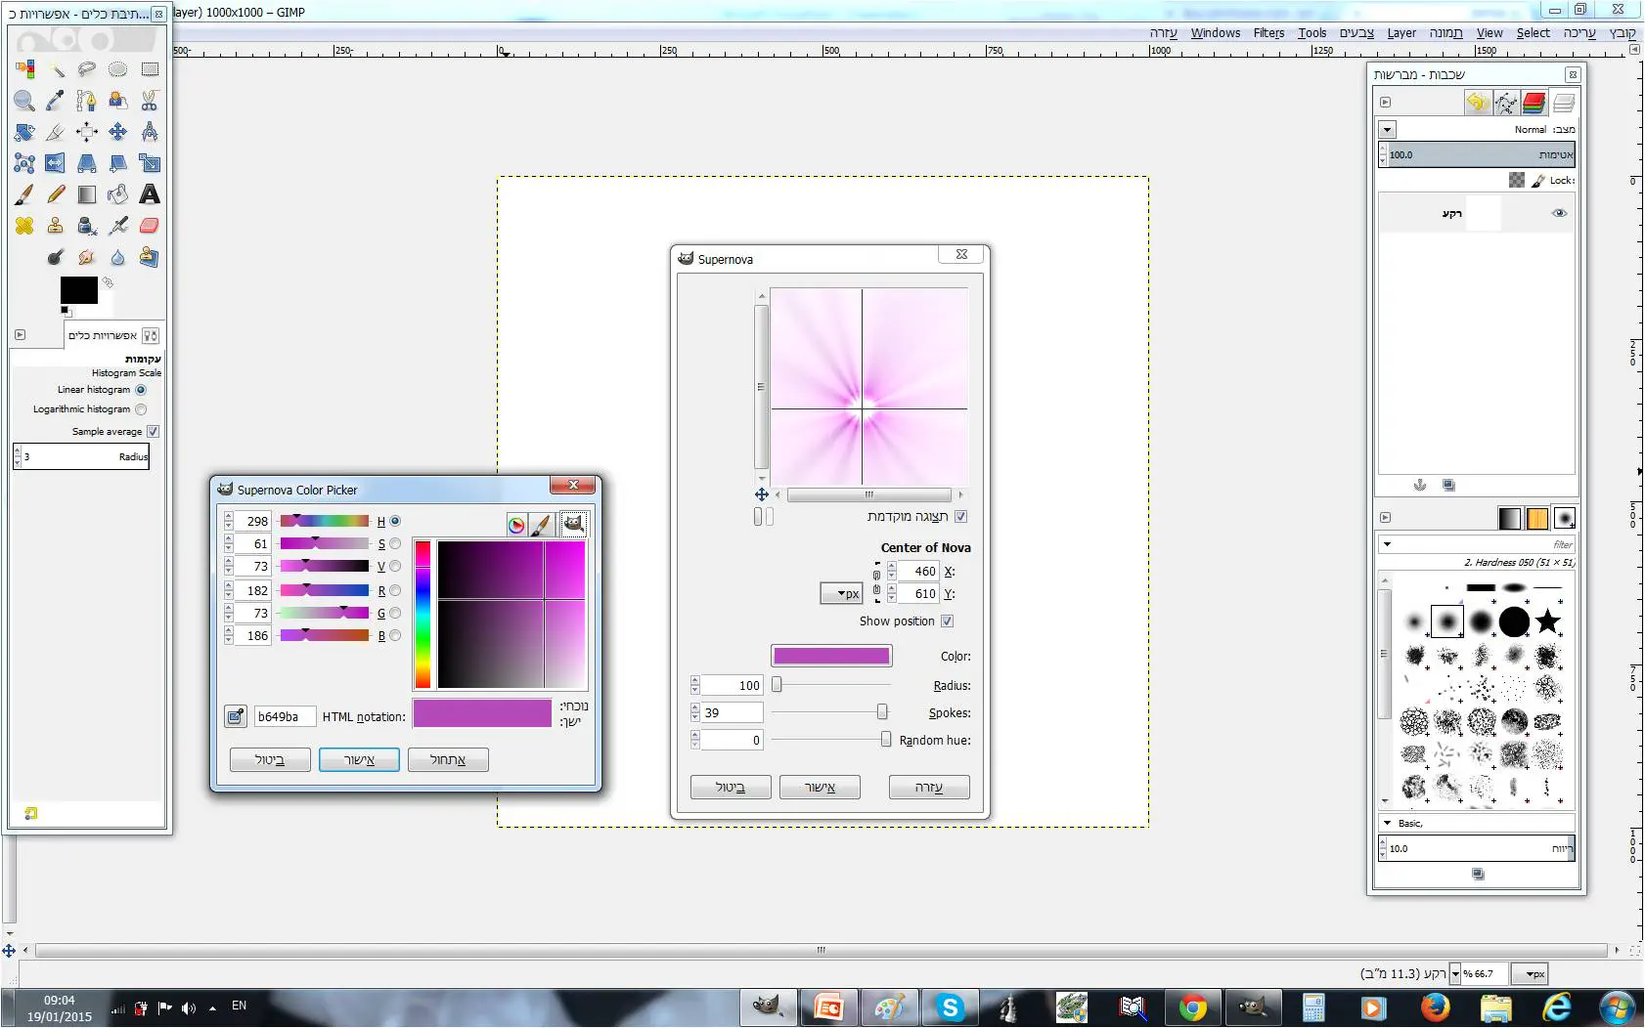Open the layer mode Normal dropdown

coord(1387,129)
